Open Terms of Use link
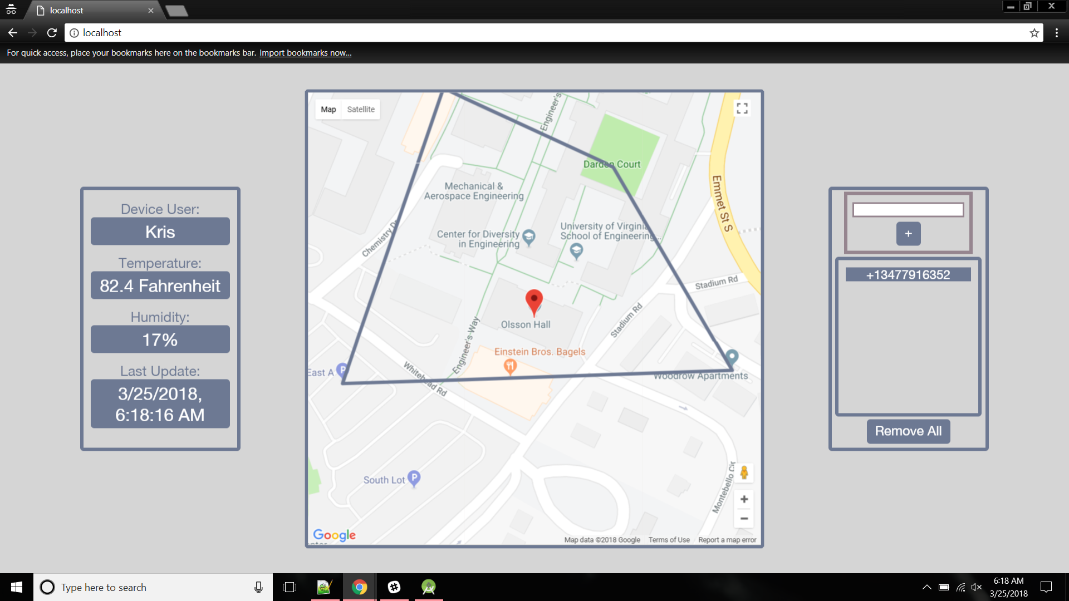Viewport: 1069px width, 601px height. [669, 540]
